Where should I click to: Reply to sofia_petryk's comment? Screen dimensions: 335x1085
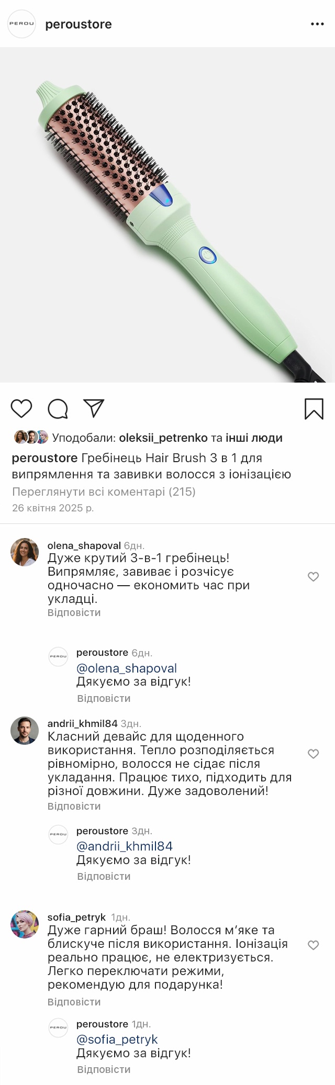74,1002
